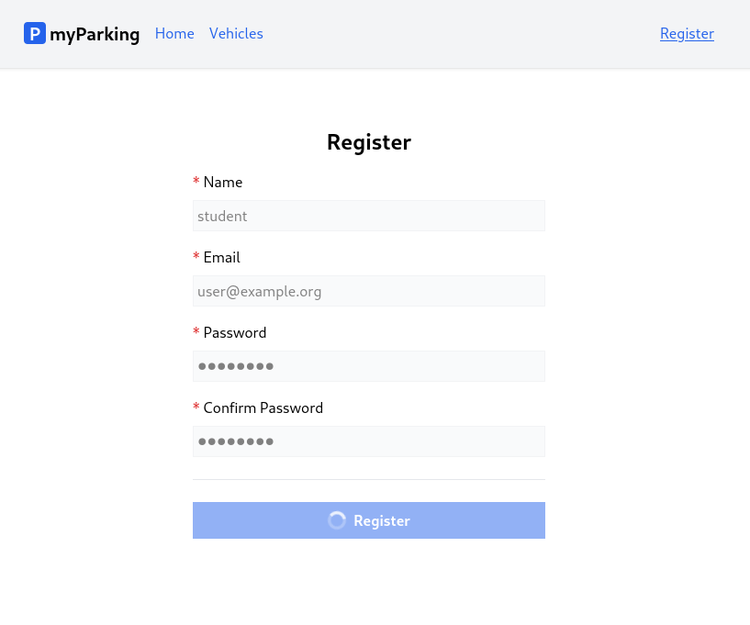Click the Name field label

click(223, 183)
